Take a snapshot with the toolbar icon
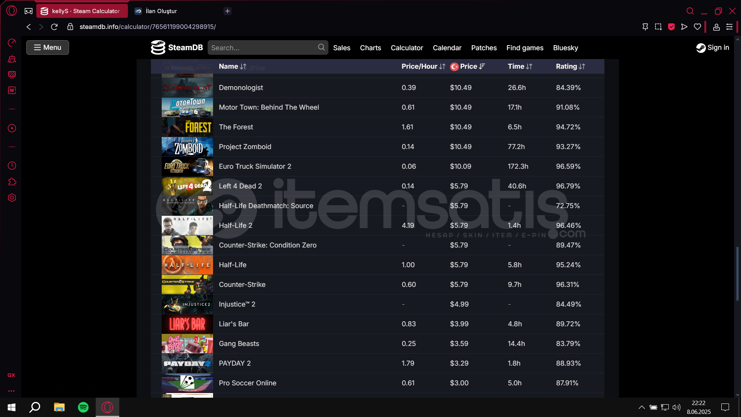Image resolution: width=741 pixels, height=417 pixels. pos(658,27)
